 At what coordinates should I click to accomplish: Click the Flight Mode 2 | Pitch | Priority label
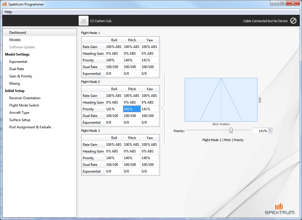click(223, 140)
